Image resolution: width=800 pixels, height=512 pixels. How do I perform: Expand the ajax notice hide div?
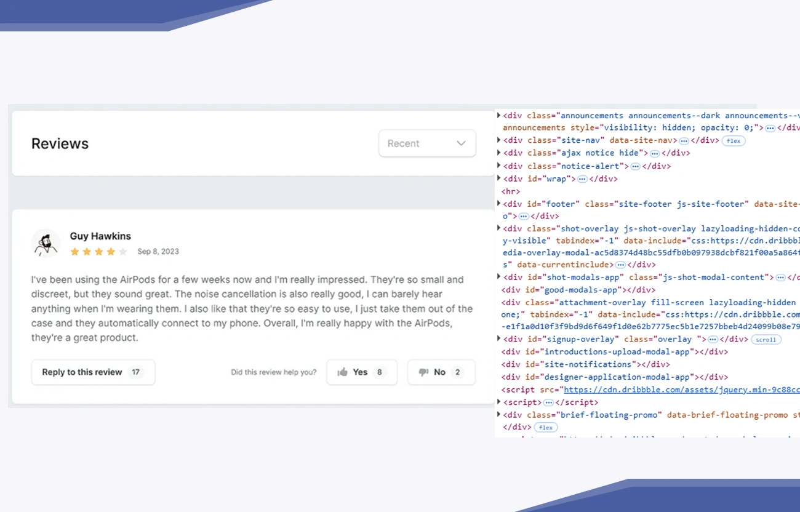(x=498, y=153)
